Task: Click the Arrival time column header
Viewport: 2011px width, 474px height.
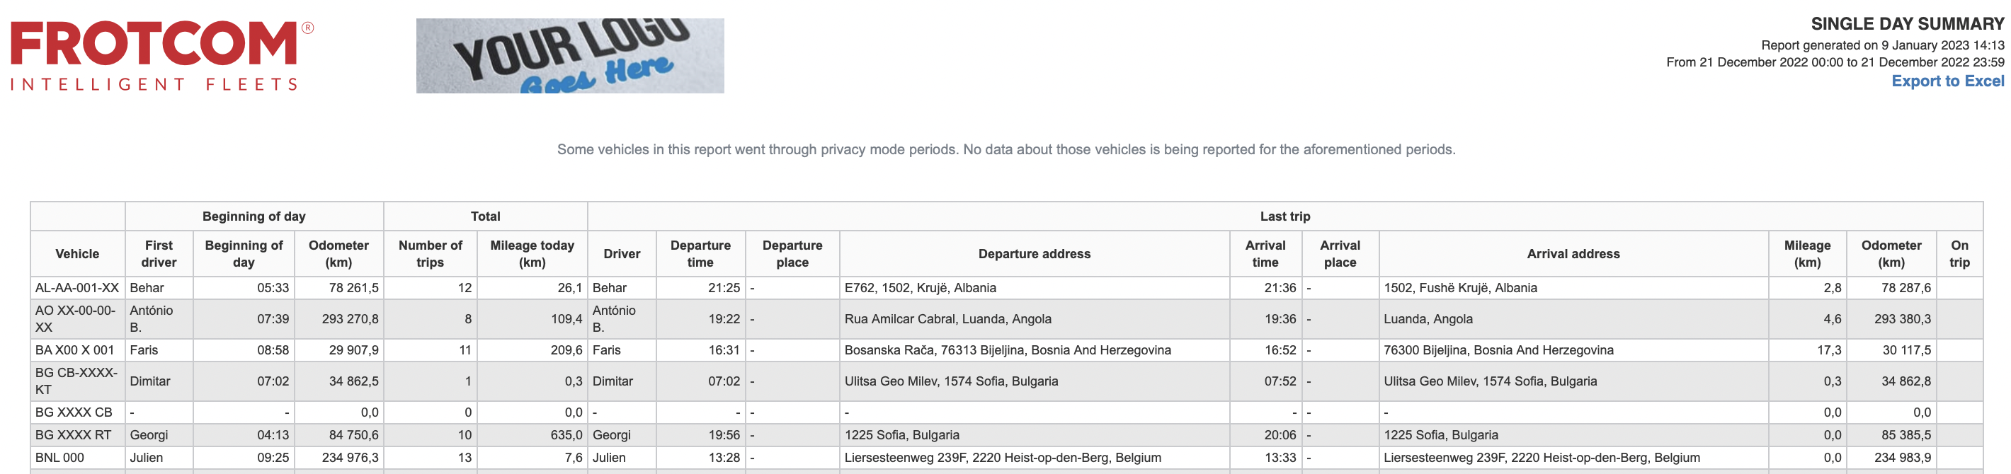Action: coord(1265,253)
